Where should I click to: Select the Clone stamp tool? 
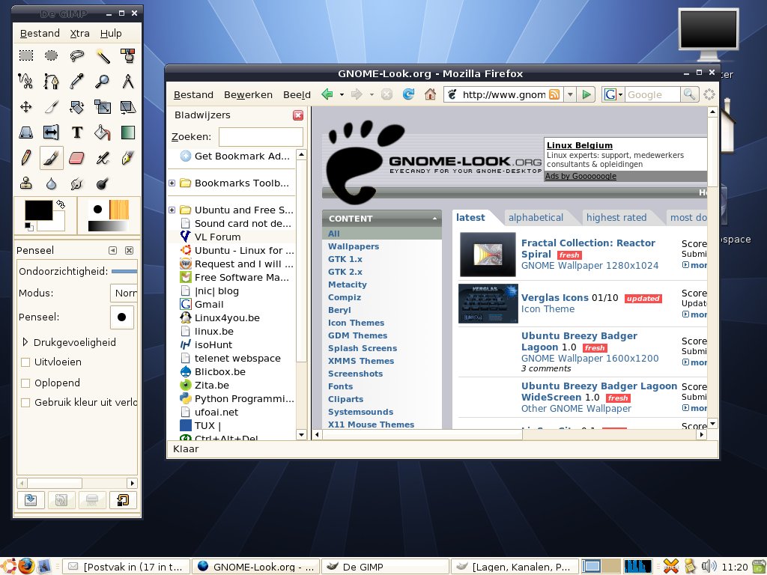[x=26, y=183]
